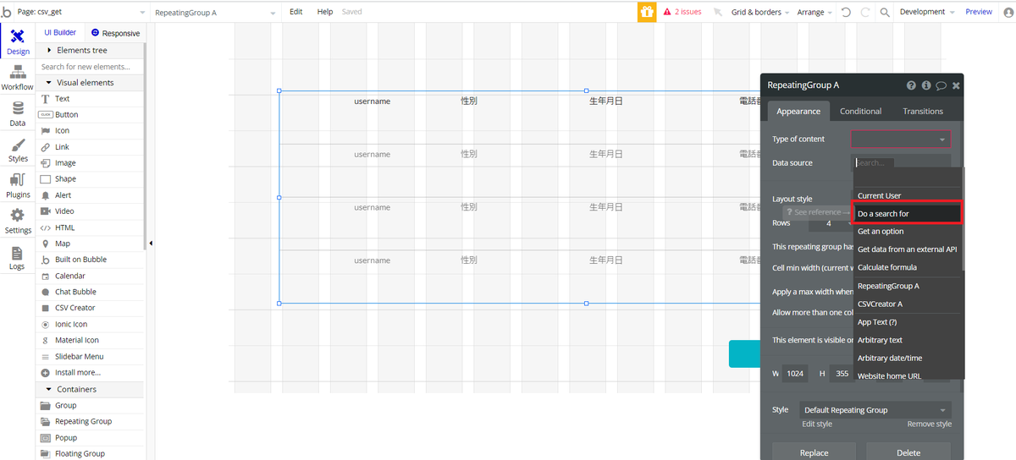Expand the Elements tree section
This screenshot has height=460, width=1016.
click(x=90, y=51)
